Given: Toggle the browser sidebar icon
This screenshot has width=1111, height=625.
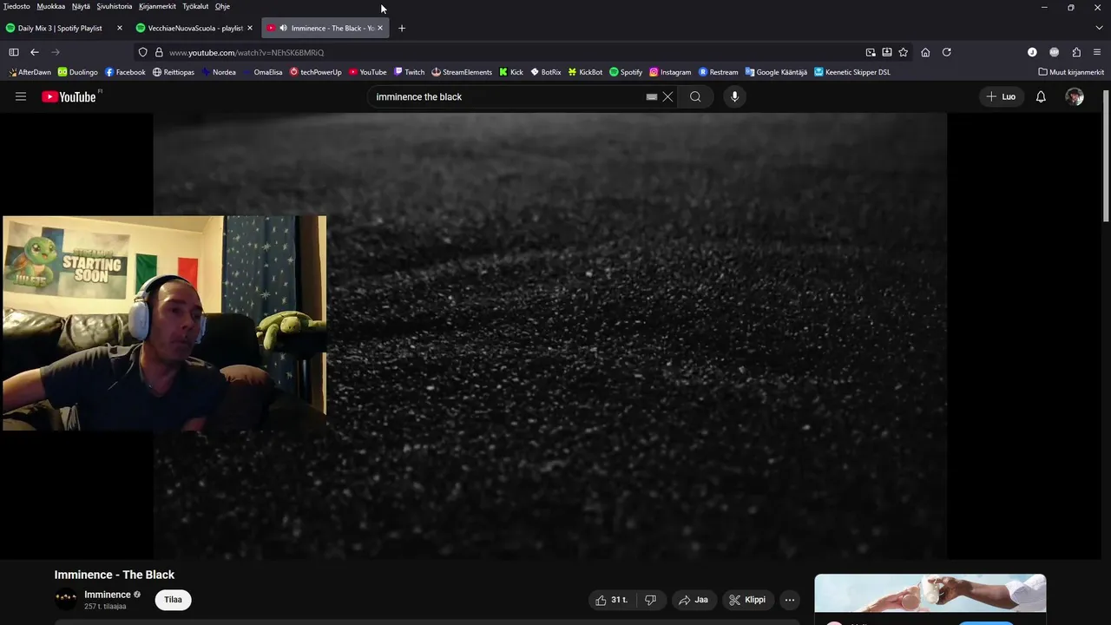Looking at the screenshot, I should (14, 52).
